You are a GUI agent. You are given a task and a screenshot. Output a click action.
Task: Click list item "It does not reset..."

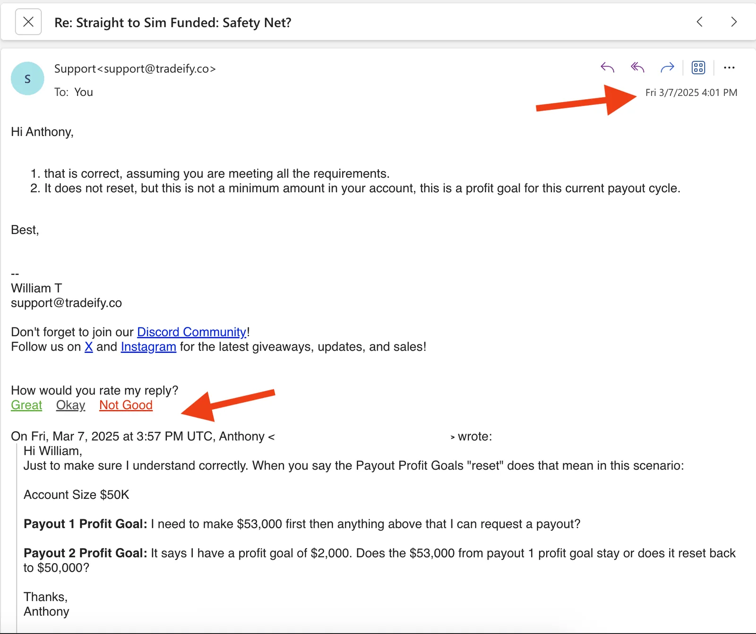tap(362, 188)
